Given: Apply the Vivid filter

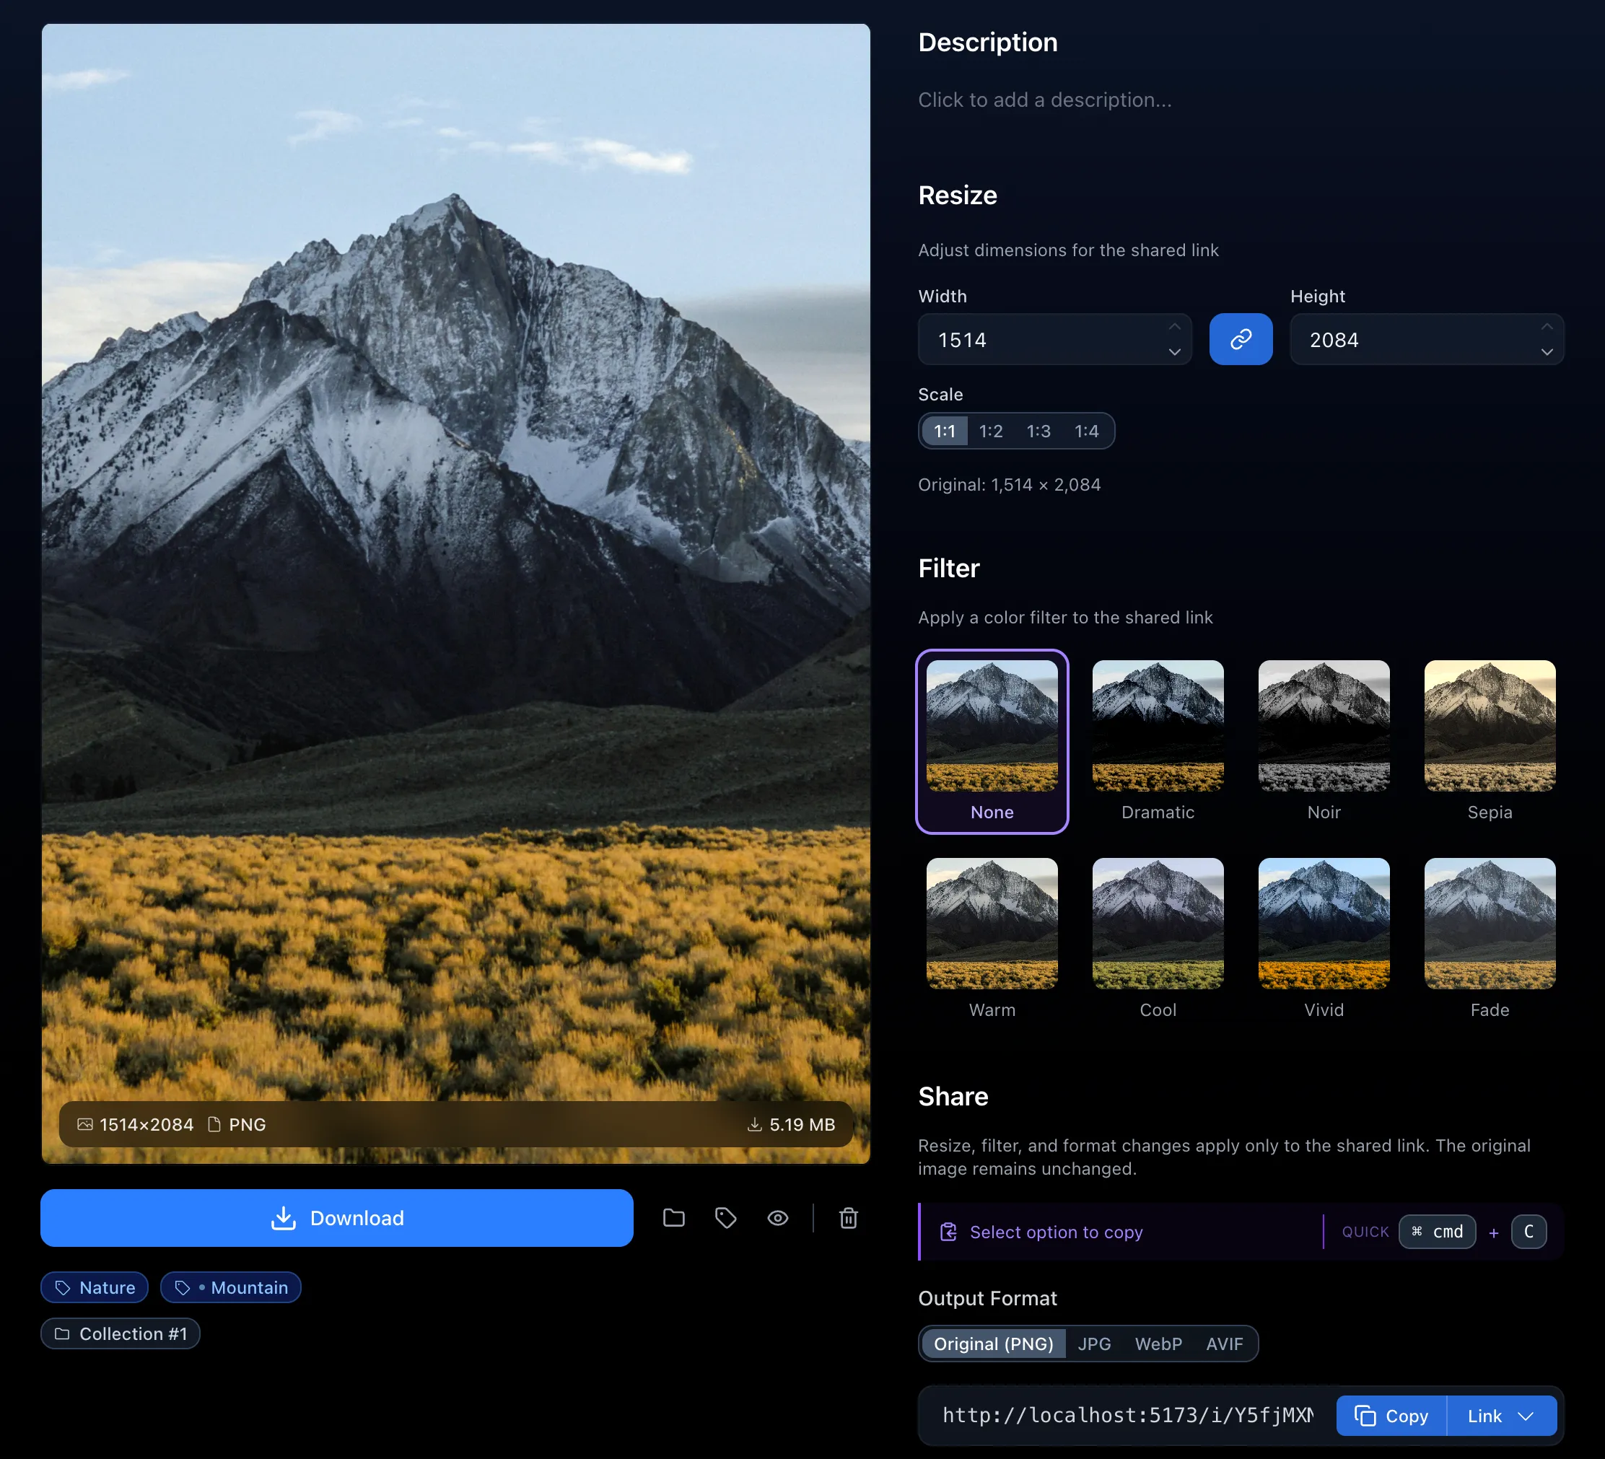Looking at the screenshot, I should tap(1324, 939).
